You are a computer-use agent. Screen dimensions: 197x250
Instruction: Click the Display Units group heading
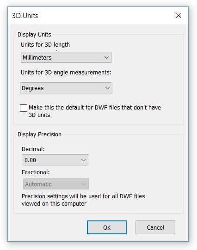[x=34, y=35]
